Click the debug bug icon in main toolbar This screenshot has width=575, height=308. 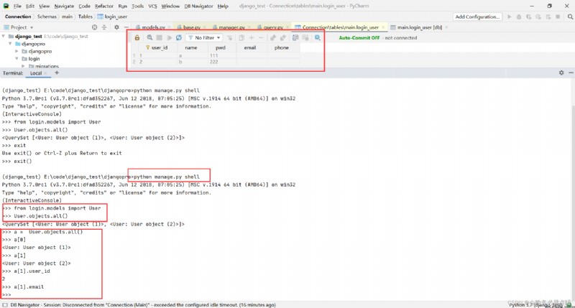click(x=519, y=17)
